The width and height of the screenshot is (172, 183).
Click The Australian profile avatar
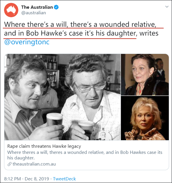point(11,10)
